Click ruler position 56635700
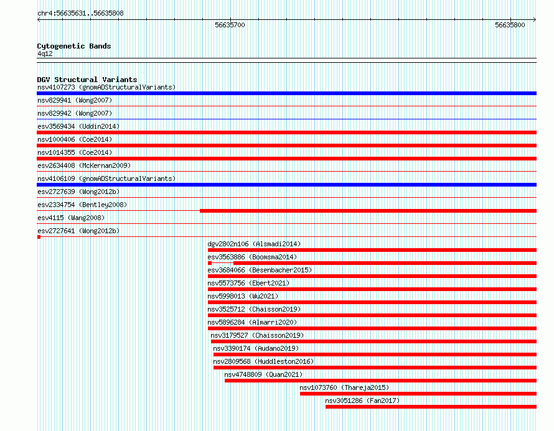This screenshot has height=431, width=554. point(230,25)
